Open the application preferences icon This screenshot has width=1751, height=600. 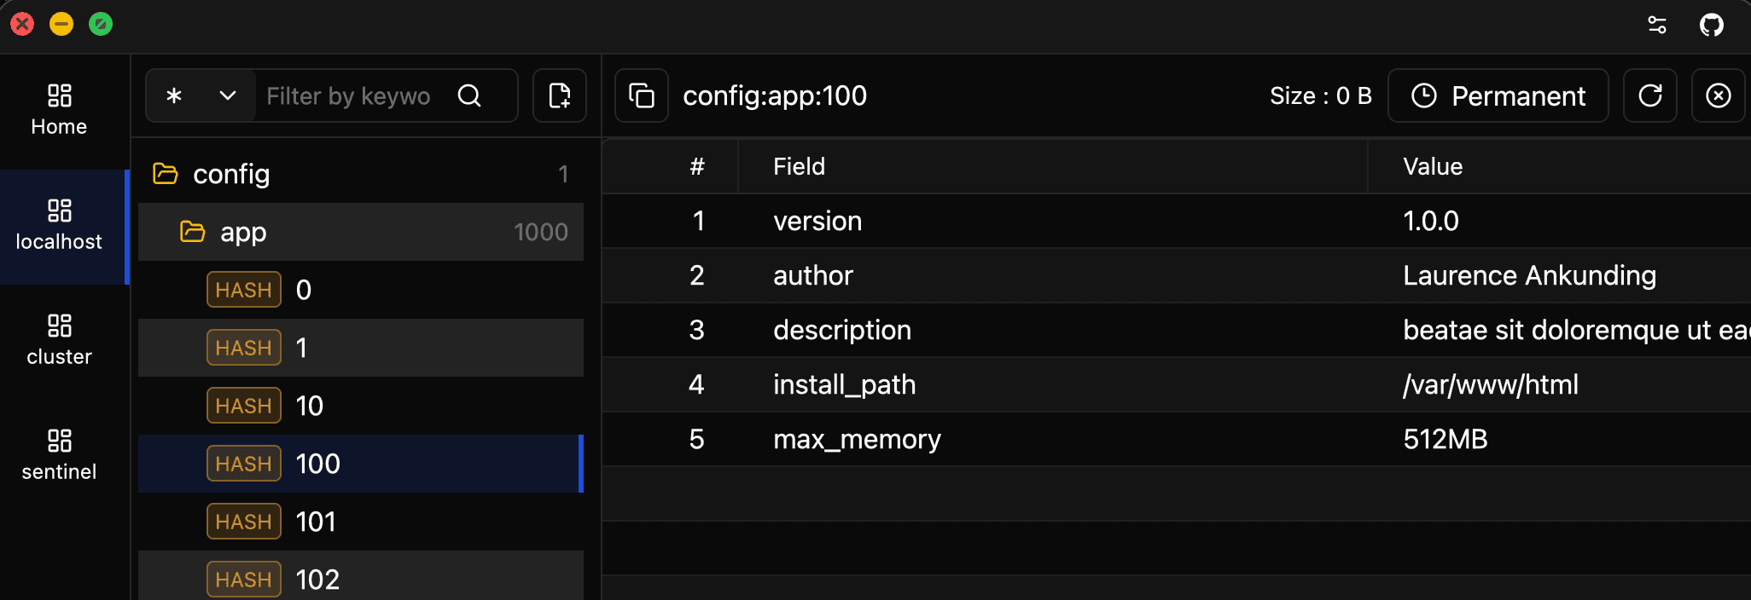[x=1656, y=26]
